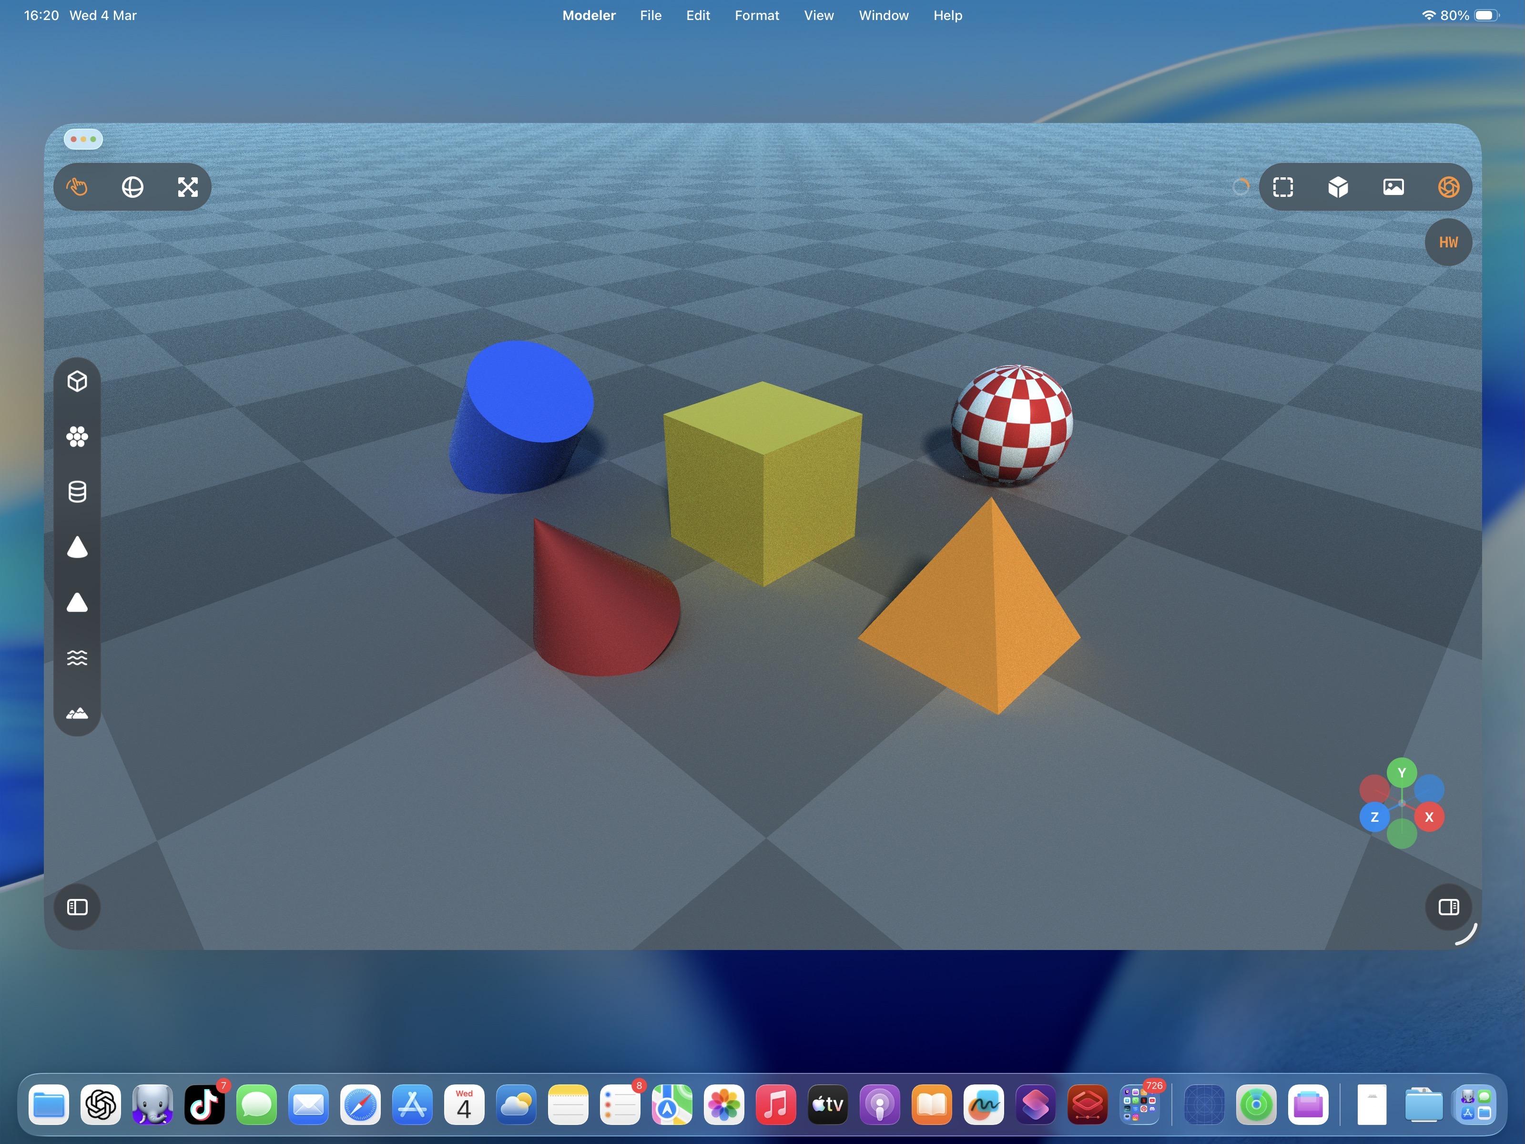
Task: Click the unlabeled dim blue axis dot
Action: (1429, 789)
